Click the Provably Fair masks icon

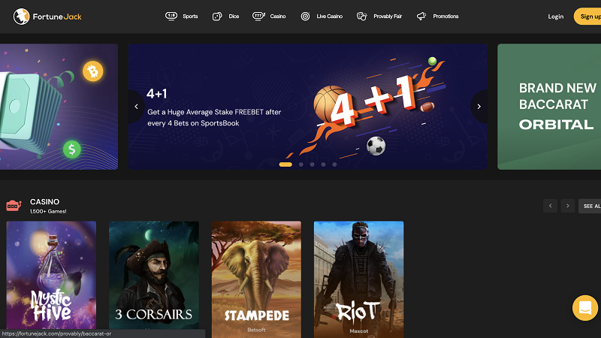[361, 16]
